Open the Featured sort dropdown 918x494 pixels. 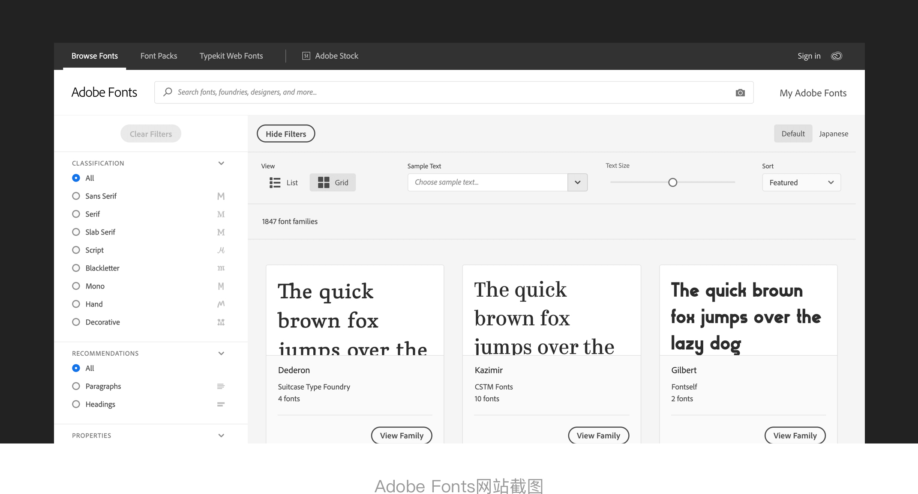(801, 182)
